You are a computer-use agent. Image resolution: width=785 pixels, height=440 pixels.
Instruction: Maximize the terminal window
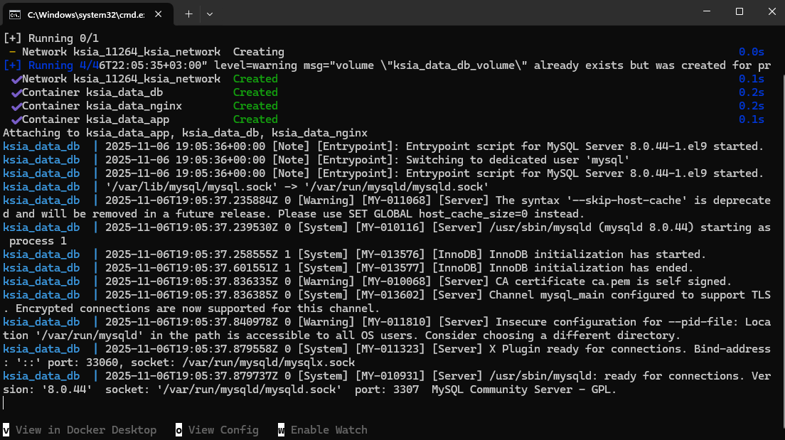pyautogui.click(x=739, y=12)
